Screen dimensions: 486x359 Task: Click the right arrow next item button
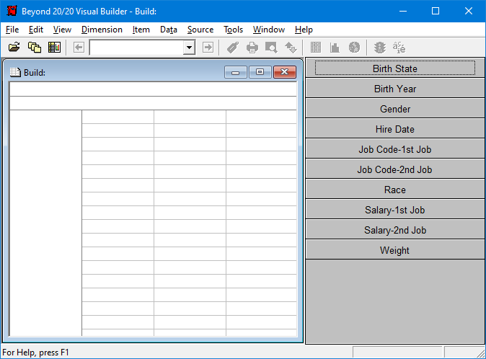(208, 48)
